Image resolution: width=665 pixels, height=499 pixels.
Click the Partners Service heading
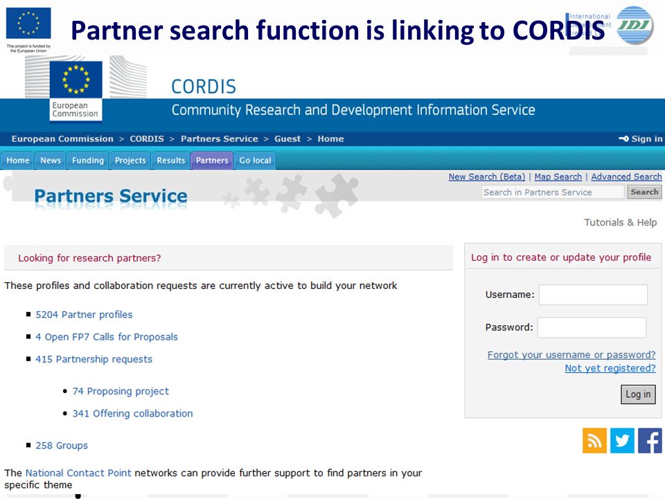(x=111, y=196)
